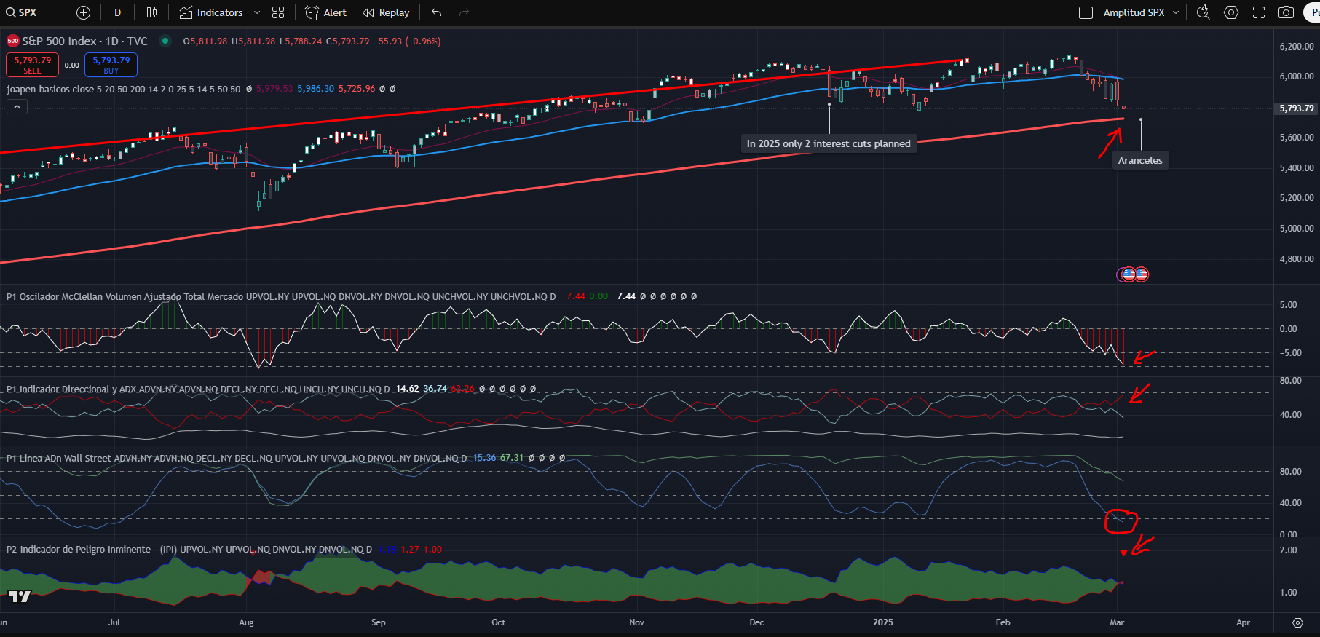Screen dimensions: 1320x637
Task: Click the red 5,793.79 SELL button
Action: (x=32, y=65)
